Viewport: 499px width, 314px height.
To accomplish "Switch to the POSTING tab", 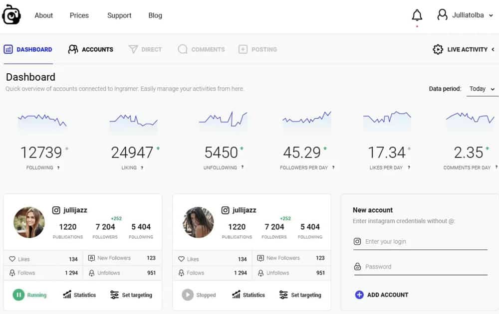I will coord(258,49).
